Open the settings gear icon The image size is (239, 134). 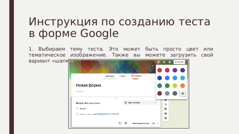170,62
